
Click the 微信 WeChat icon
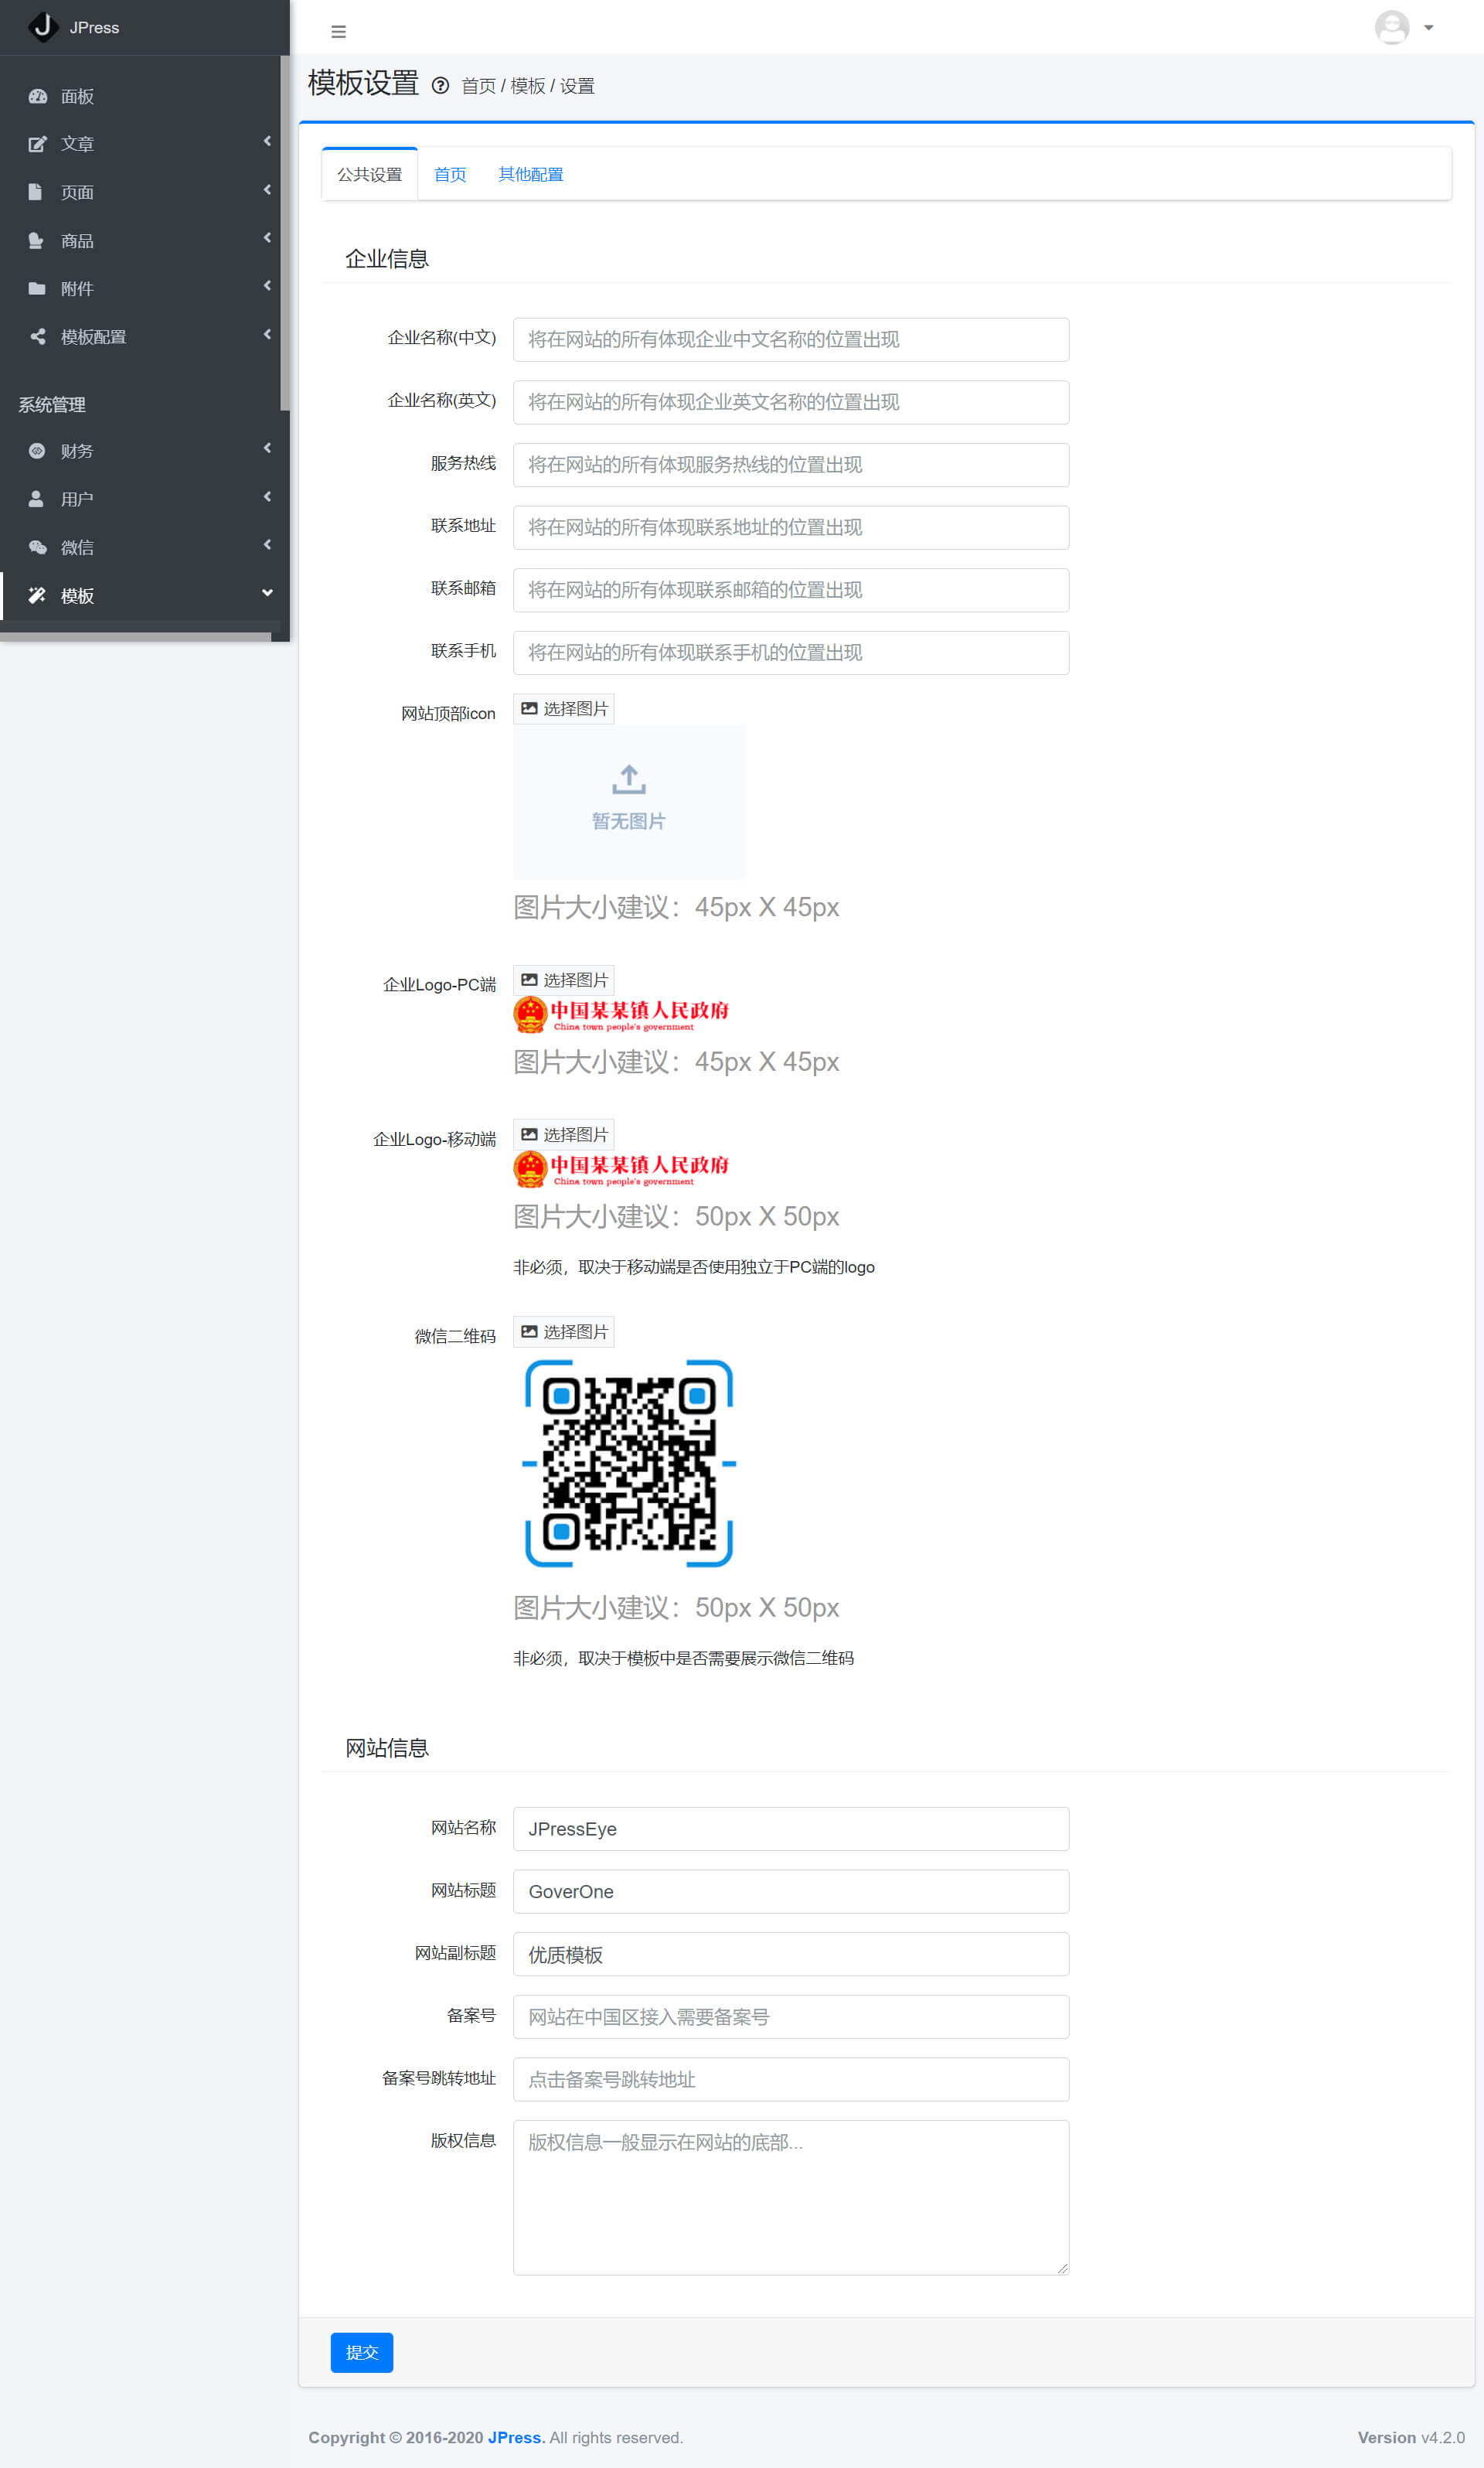pyautogui.click(x=38, y=547)
